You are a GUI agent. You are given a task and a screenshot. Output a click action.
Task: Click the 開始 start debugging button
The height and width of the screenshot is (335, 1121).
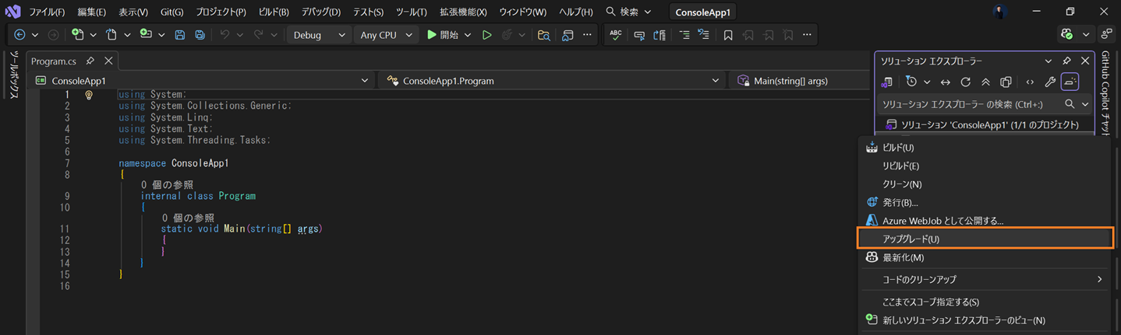(x=443, y=35)
